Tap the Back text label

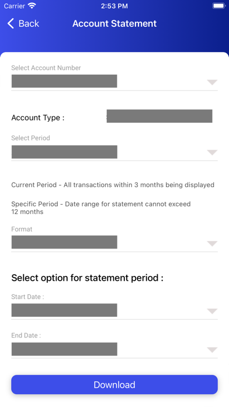point(29,23)
